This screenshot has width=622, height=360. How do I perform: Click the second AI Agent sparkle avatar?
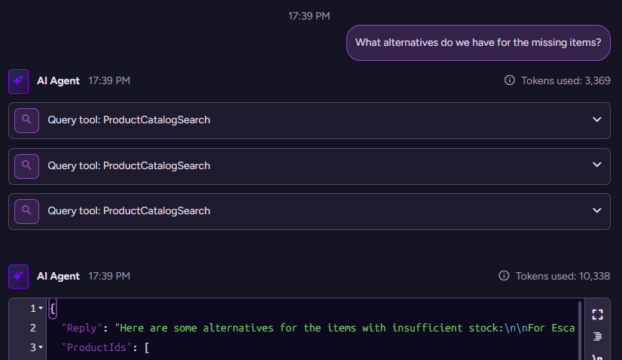pyautogui.click(x=19, y=277)
